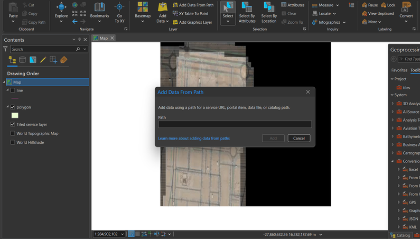420x239 pixels.
Task: Click Add Graphics Layer
Action: (192, 22)
